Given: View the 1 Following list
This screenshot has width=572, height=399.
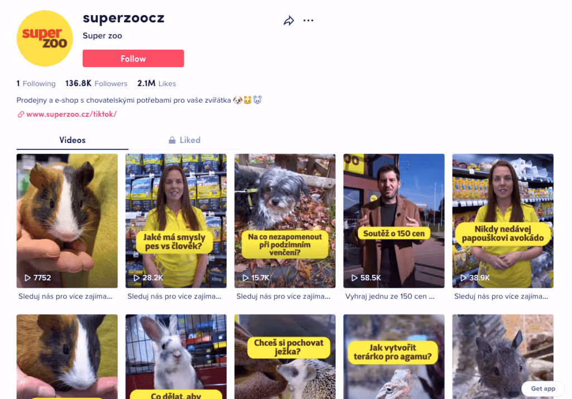Looking at the screenshot, I should [36, 84].
